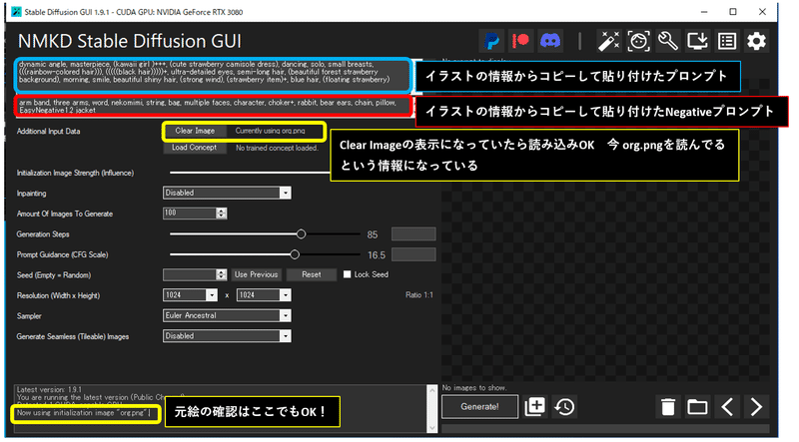Minimize the Stable Diffusion GUI window
Screen dimensions: 799x442
[x=704, y=12]
